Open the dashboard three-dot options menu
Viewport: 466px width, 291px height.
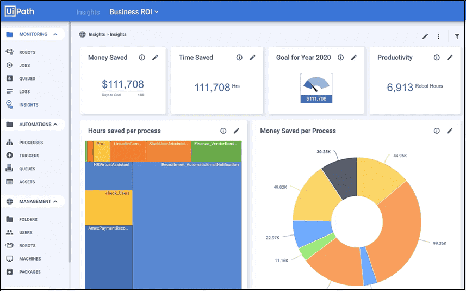pos(438,36)
